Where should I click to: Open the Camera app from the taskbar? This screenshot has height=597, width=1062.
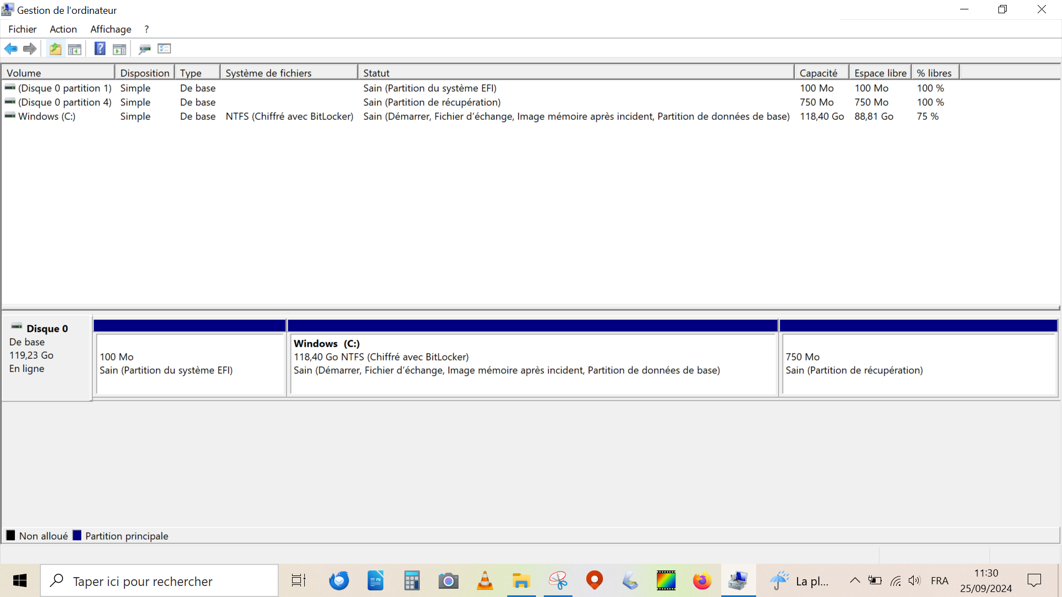click(x=448, y=580)
